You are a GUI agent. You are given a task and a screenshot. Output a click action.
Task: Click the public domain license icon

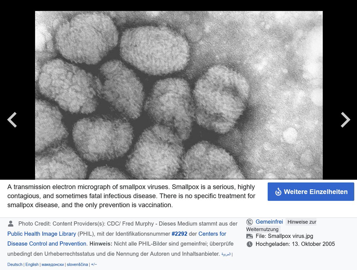point(250,222)
